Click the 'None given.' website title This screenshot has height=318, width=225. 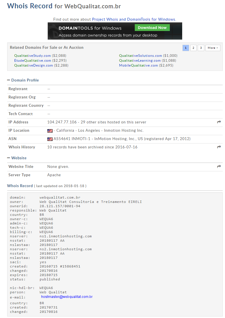click(58, 166)
